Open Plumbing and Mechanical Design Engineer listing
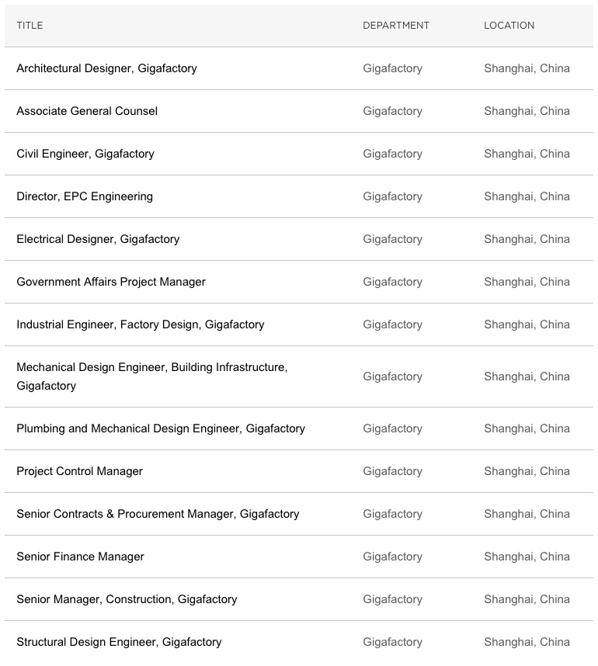This screenshot has width=598, height=666. [x=161, y=428]
